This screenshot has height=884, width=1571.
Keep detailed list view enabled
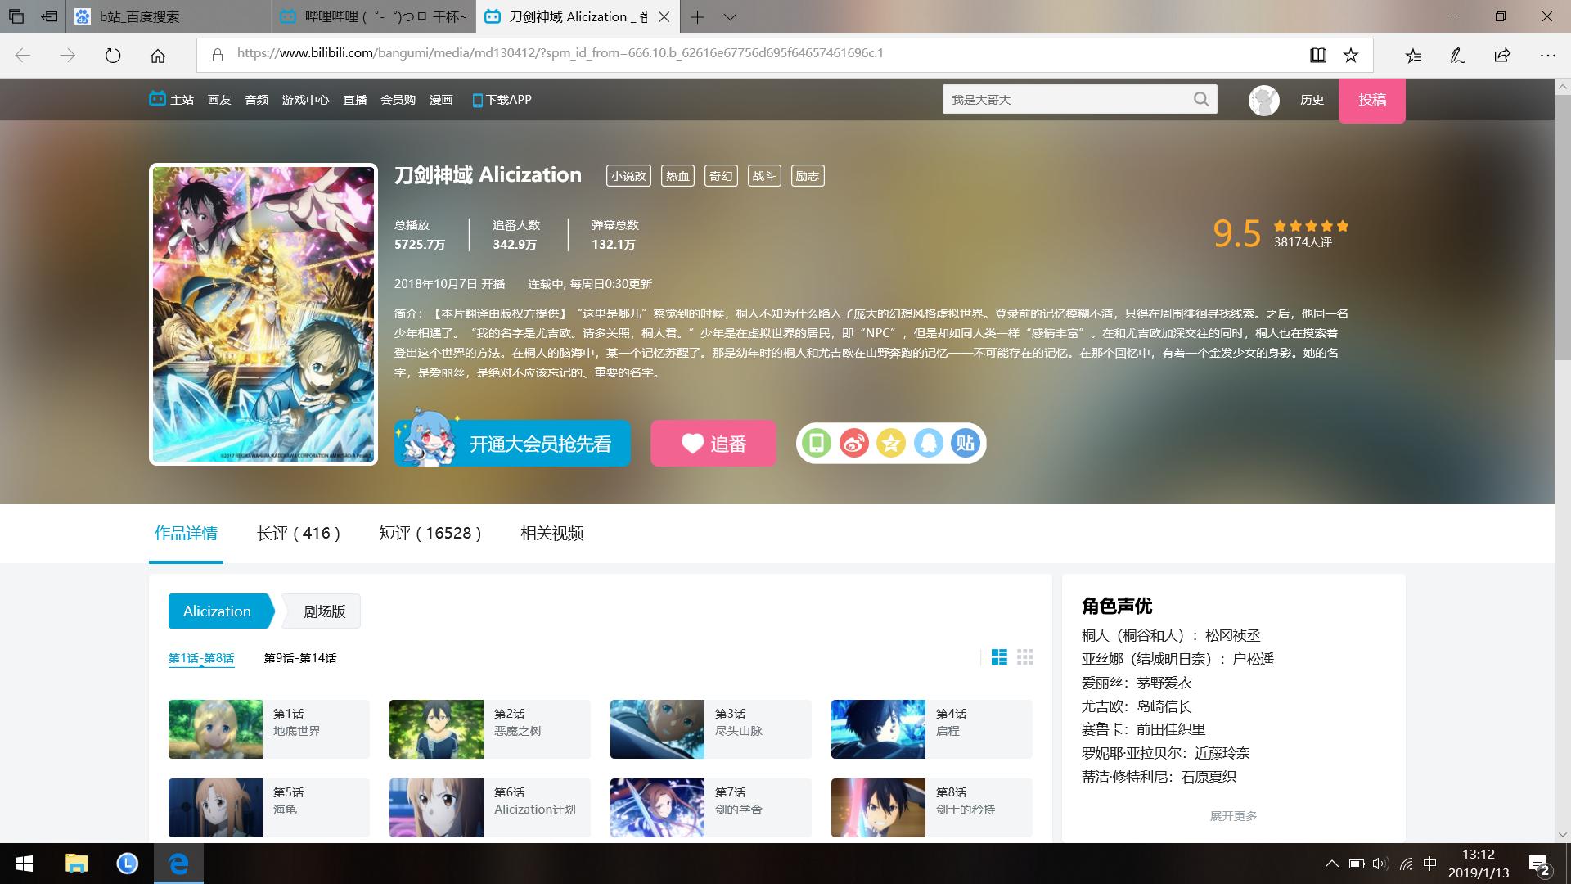998,657
